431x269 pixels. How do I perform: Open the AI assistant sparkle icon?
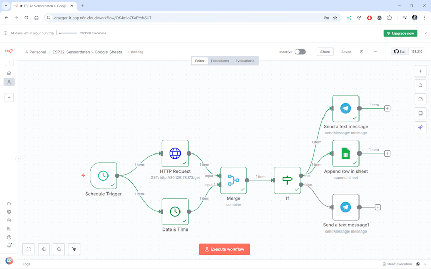coord(420,127)
